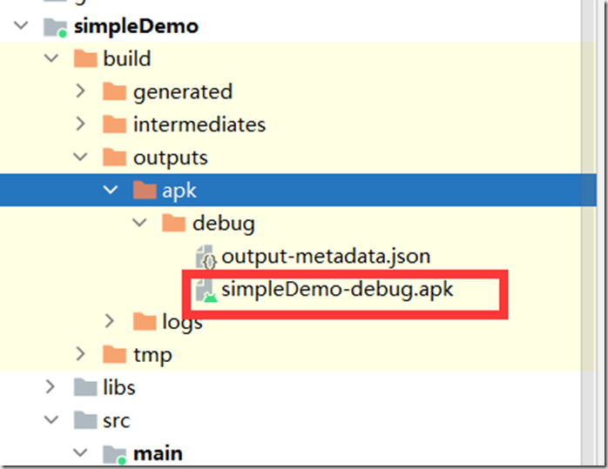
Task: Click the build folder icon
Action: (x=84, y=59)
